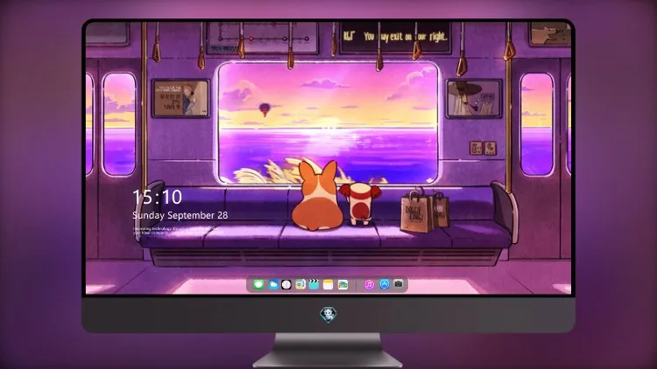
Task: Open the Weather app in the dock
Action: [272, 285]
